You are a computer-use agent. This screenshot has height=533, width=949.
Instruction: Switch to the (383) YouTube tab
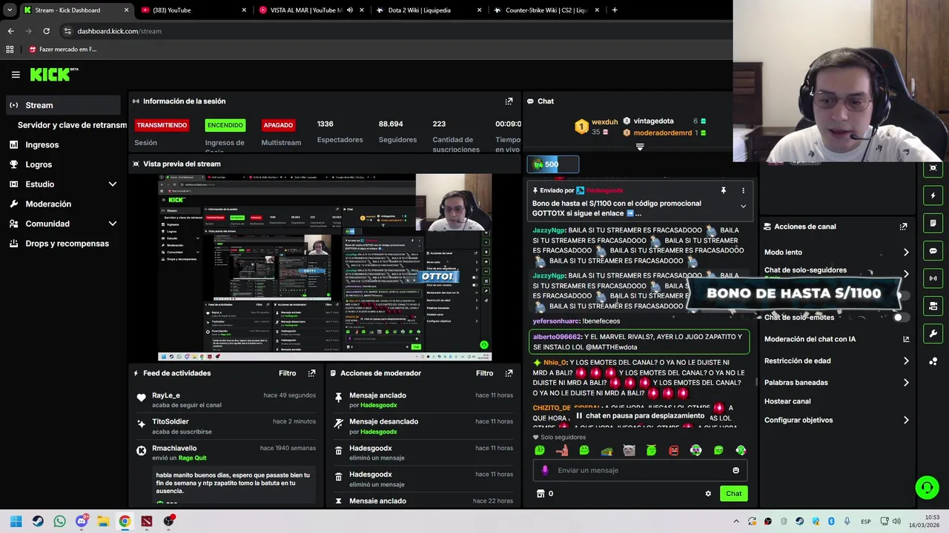[x=193, y=10]
